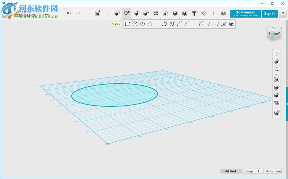Open the Construct toolbar menu
This screenshot has width=288, height=179.
coord(136,13)
